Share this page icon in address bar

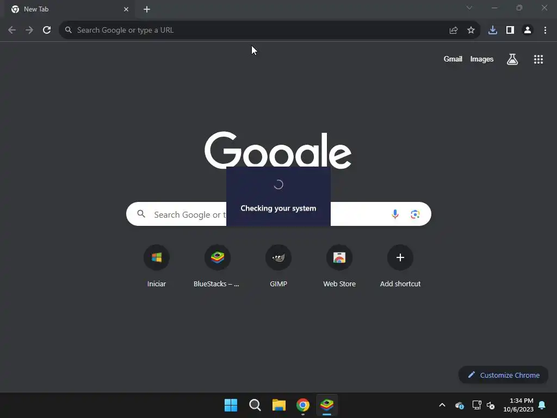click(x=453, y=30)
